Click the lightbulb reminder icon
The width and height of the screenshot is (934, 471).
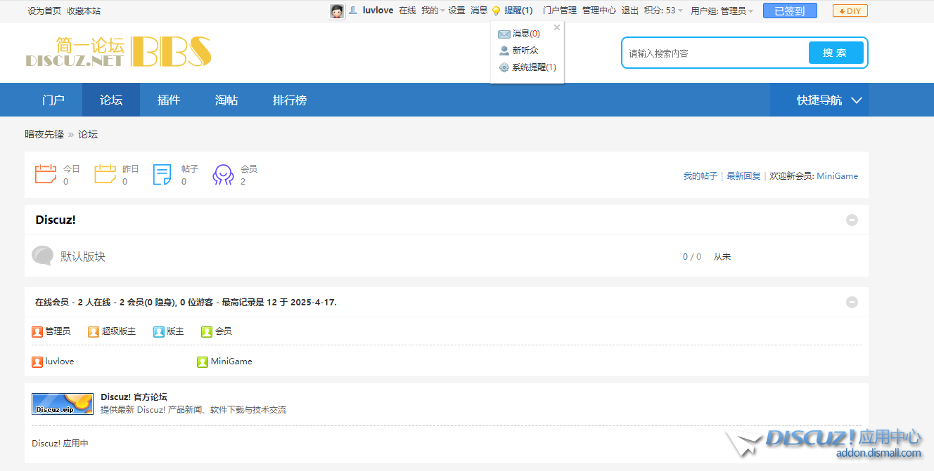[496, 11]
